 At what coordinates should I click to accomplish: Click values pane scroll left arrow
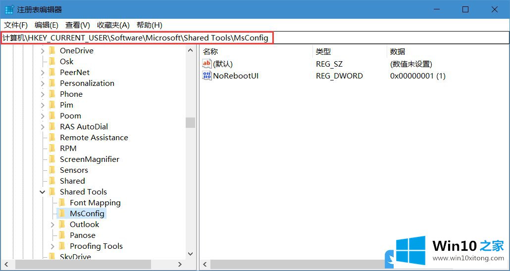[x=205, y=264]
